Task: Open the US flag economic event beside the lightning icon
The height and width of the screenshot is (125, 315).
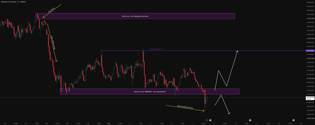Action: pyautogui.click(x=210, y=120)
